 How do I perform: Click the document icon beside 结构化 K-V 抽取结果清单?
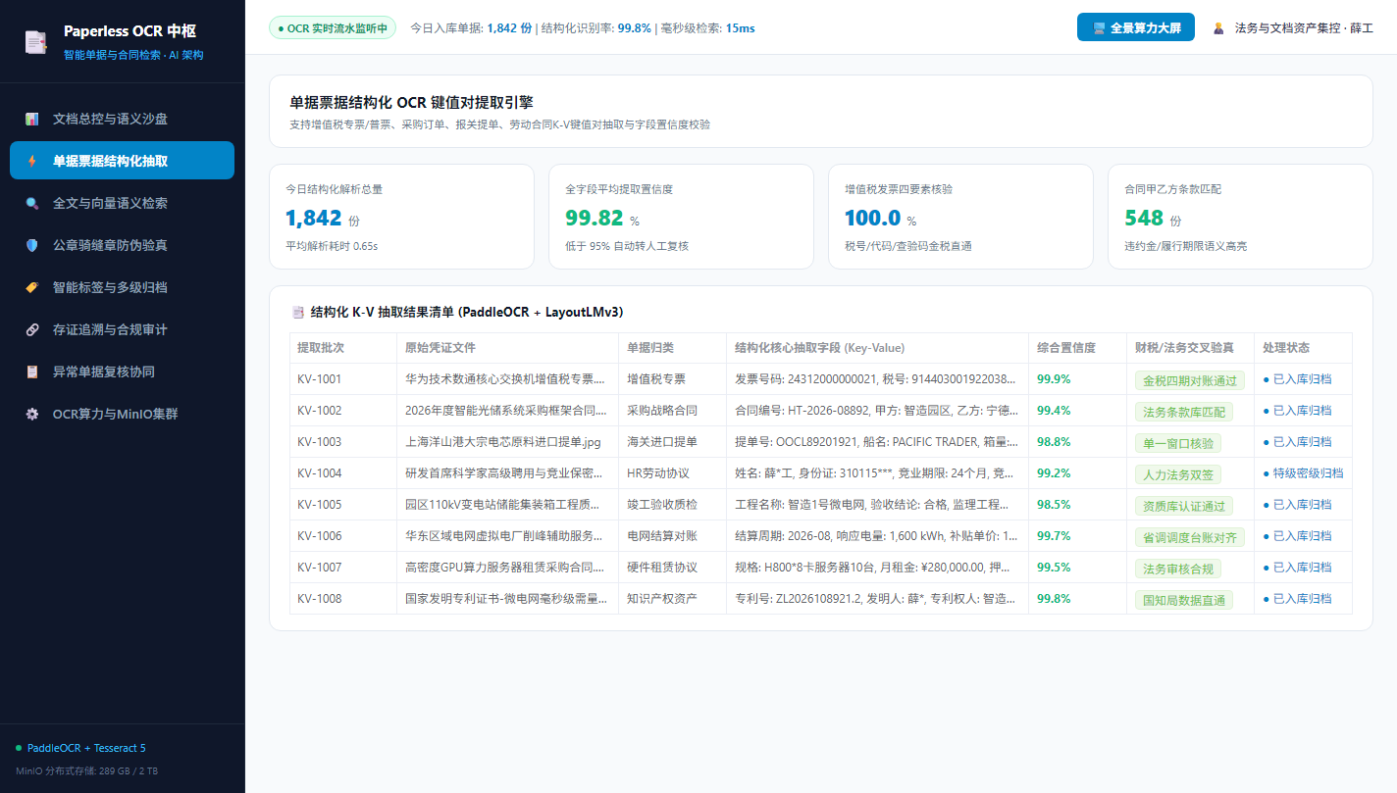point(298,313)
